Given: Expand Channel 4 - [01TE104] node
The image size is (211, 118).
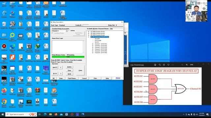Looking at the screenshot, I should coord(93,49).
